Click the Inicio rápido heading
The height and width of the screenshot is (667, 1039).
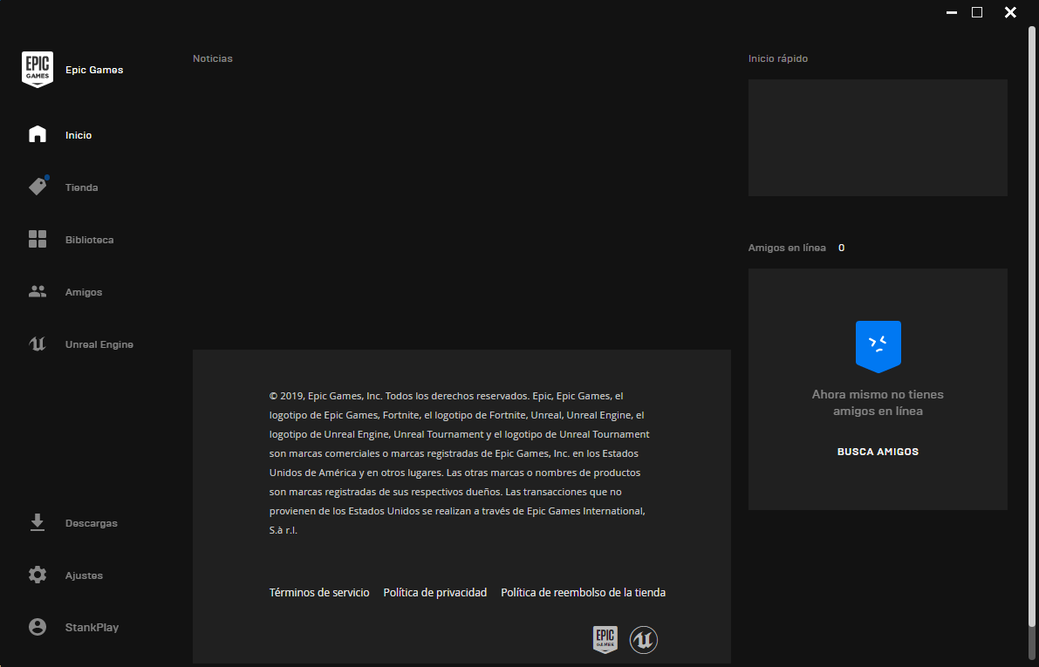click(778, 58)
